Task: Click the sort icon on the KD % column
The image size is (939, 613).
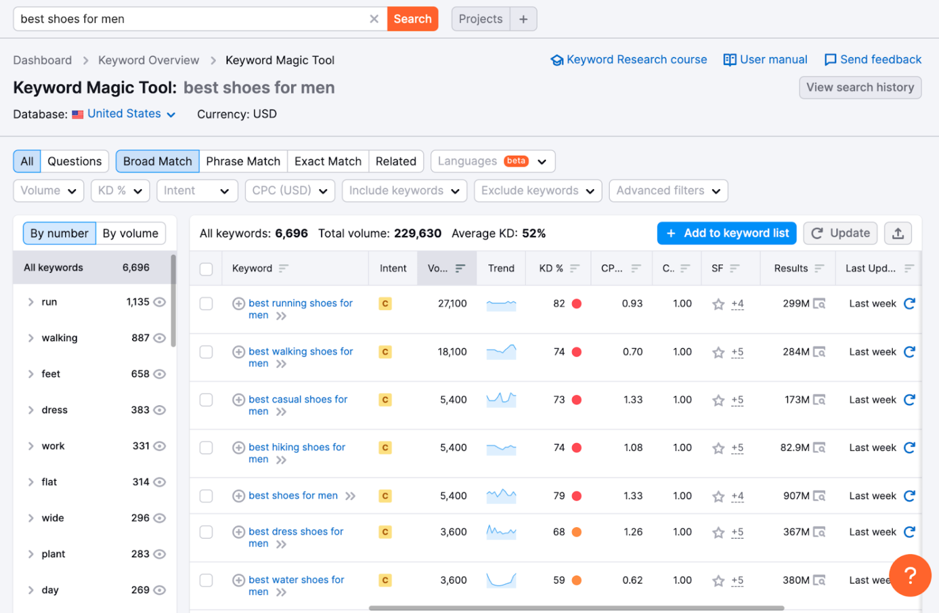Action: click(x=573, y=268)
